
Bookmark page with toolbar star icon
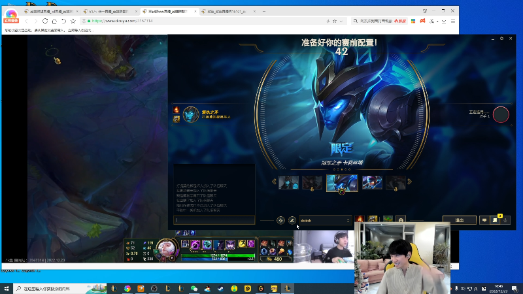tap(73, 21)
